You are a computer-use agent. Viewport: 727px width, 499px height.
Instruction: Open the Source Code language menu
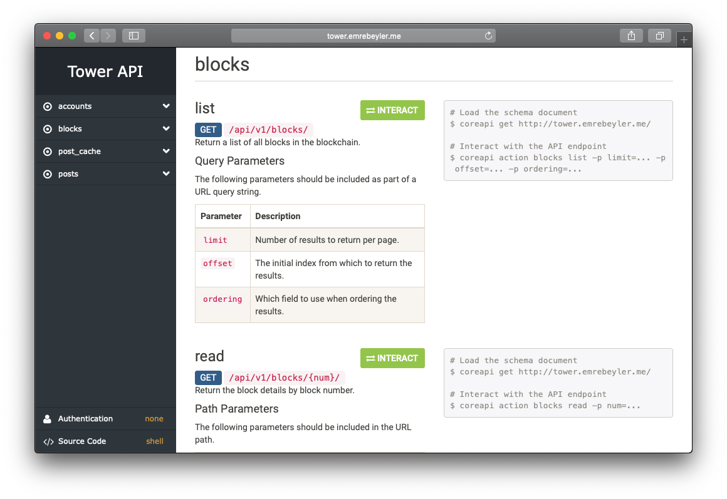pyautogui.click(x=106, y=441)
